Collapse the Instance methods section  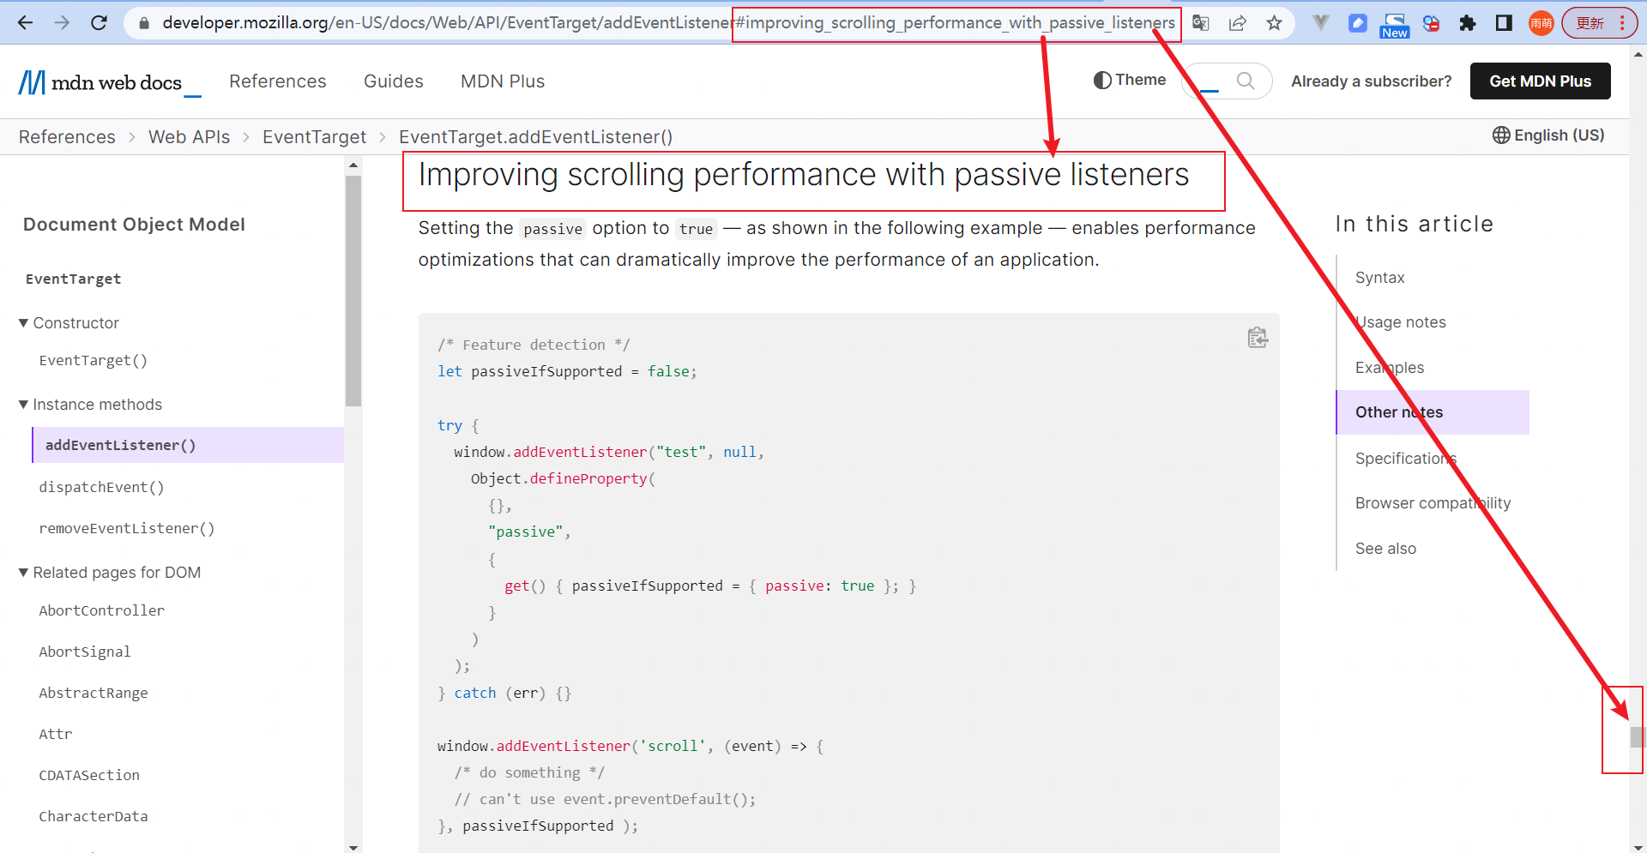pyautogui.click(x=90, y=405)
